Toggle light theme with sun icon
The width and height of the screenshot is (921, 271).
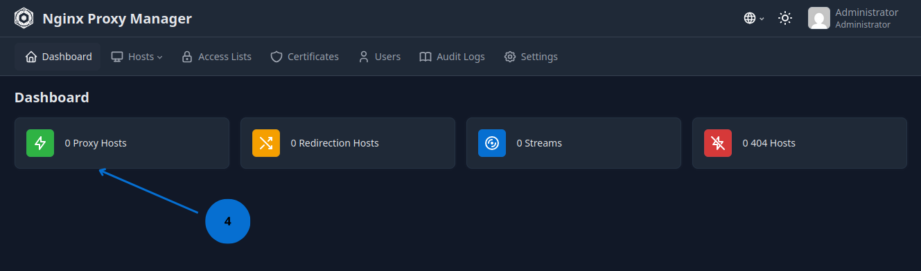(x=785, y=19)
